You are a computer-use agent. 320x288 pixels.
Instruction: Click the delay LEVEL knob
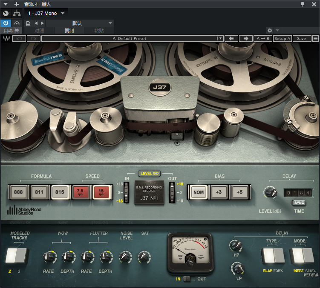271,192
